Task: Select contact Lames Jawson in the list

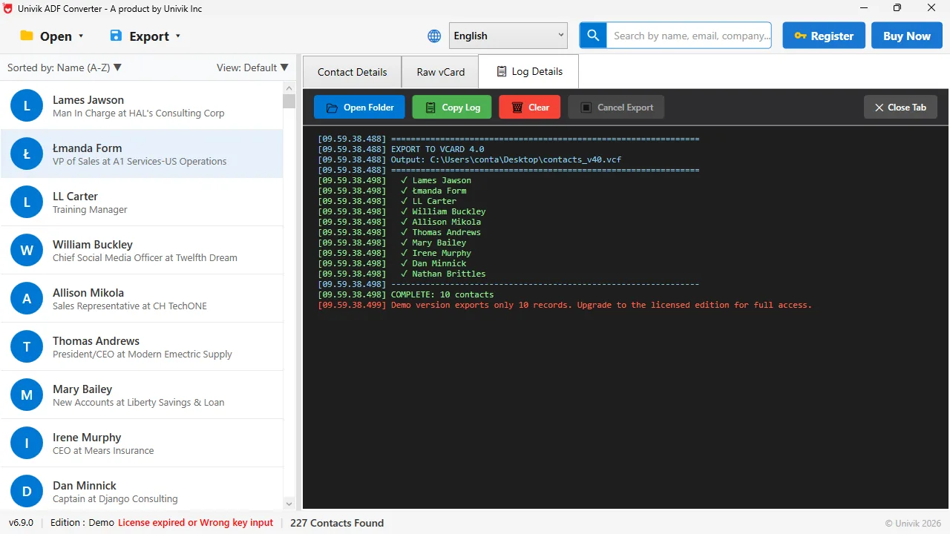Action: click(141, 105)
